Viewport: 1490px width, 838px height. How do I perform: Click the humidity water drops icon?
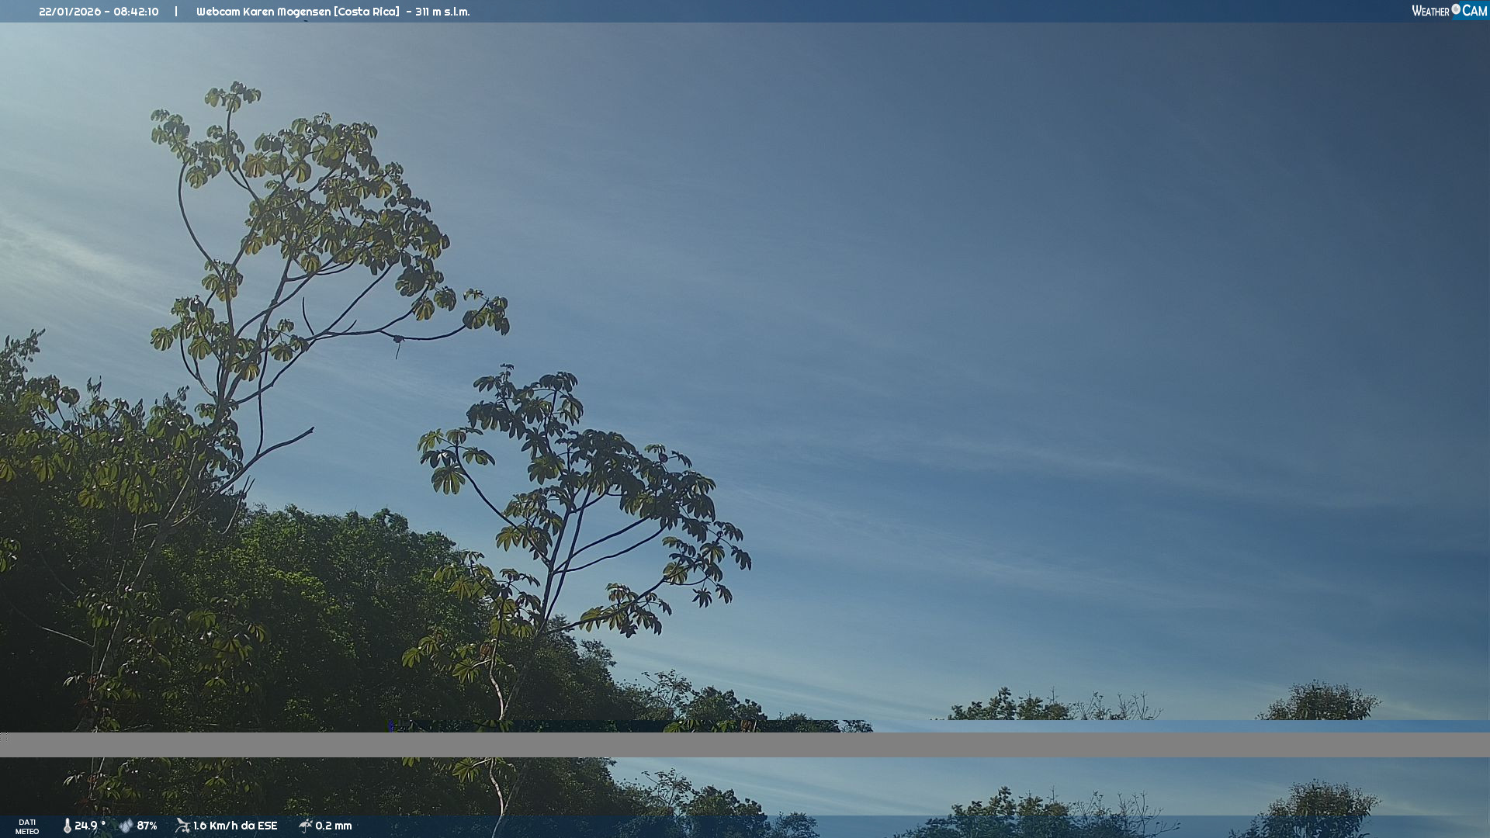[126, 826]
